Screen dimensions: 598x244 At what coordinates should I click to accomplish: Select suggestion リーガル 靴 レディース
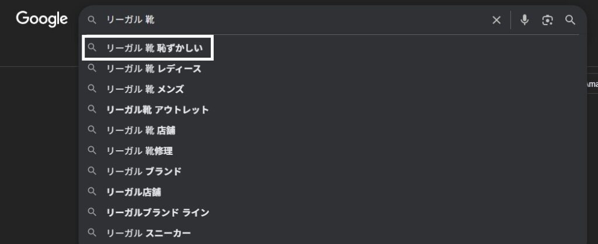click(154, 69)
